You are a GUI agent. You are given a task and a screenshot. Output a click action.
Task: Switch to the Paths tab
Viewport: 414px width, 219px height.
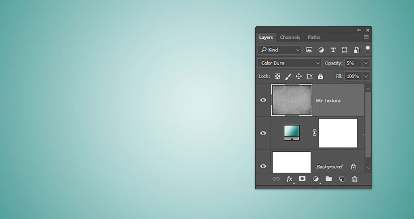pyautogui.click(x=314, y=37)
